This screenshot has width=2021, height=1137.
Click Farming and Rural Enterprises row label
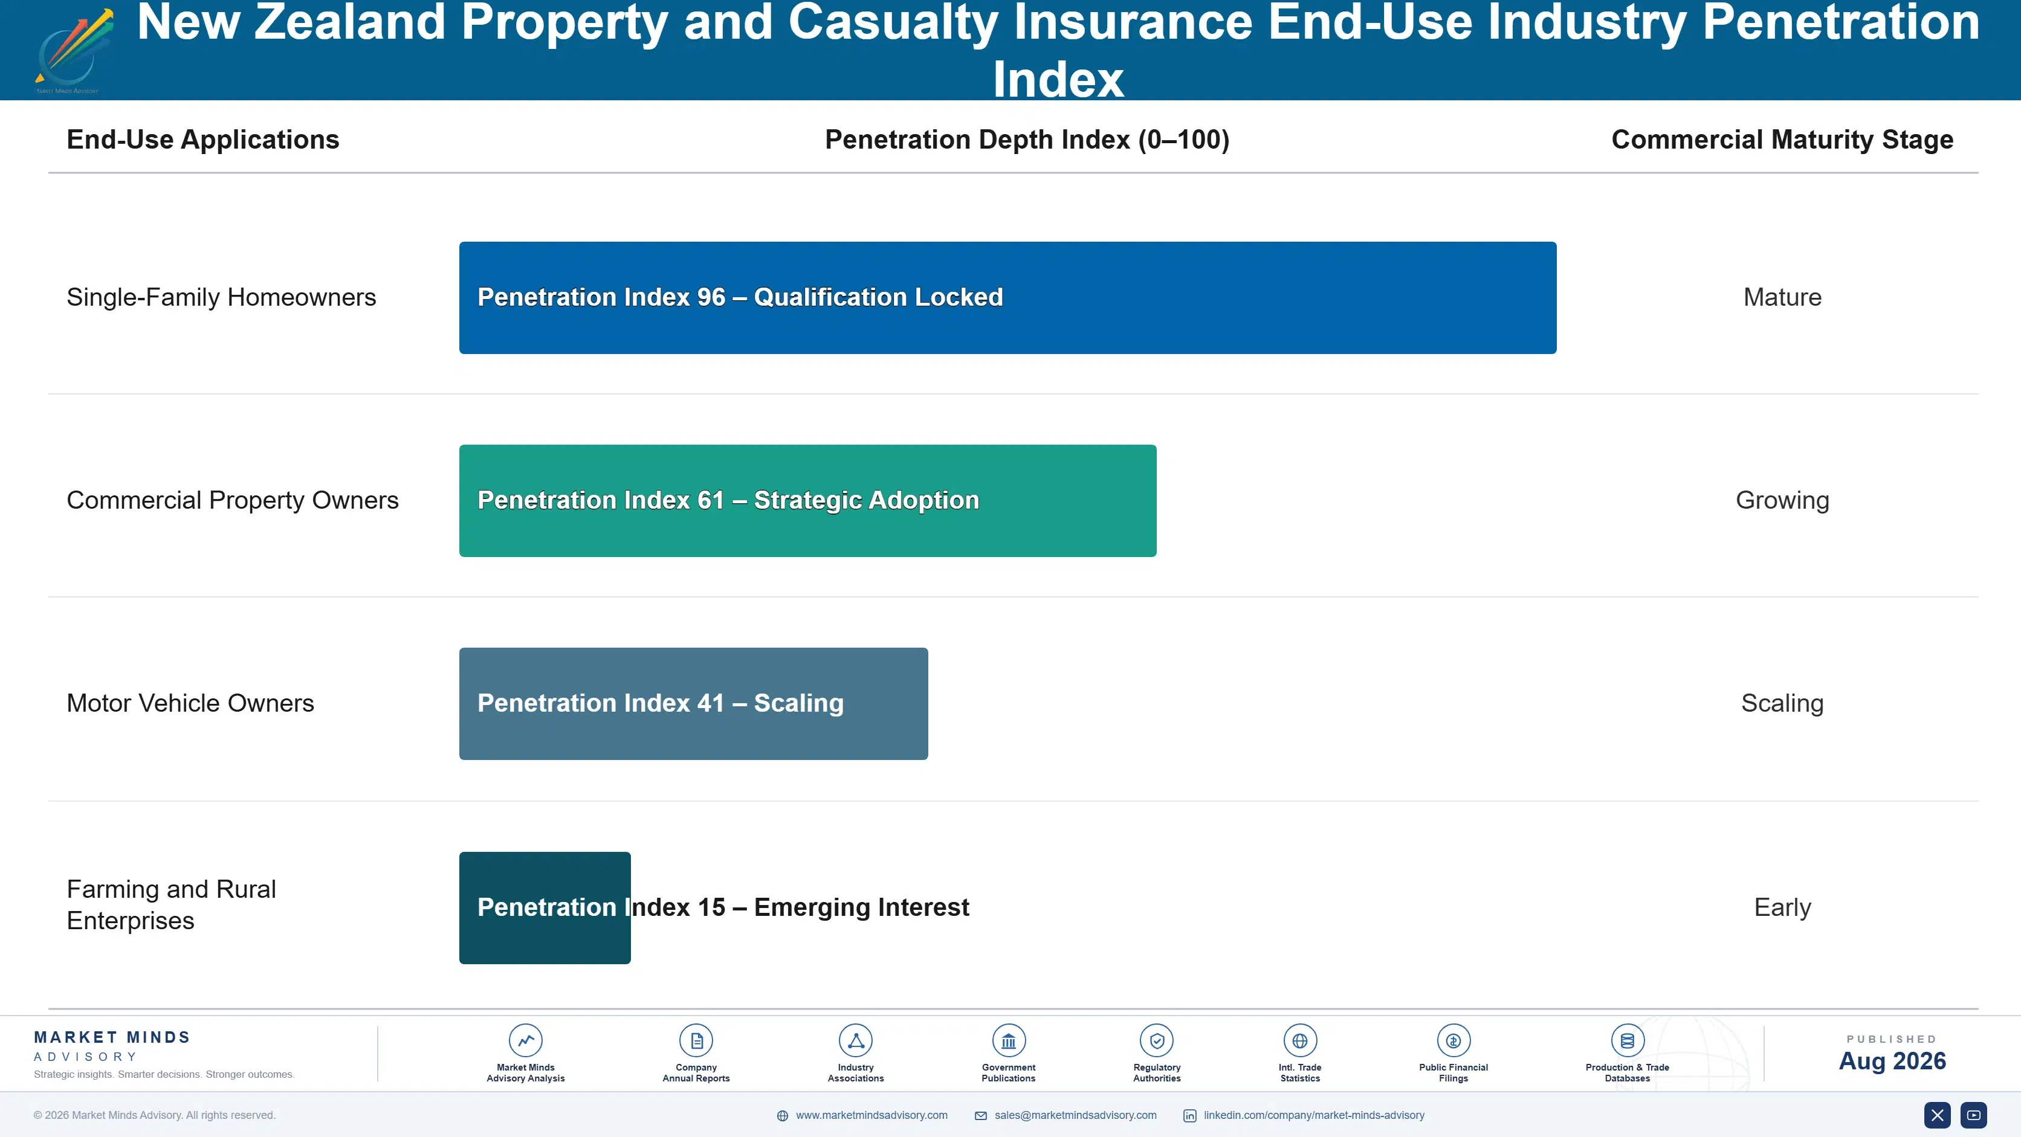pos(171,905)
